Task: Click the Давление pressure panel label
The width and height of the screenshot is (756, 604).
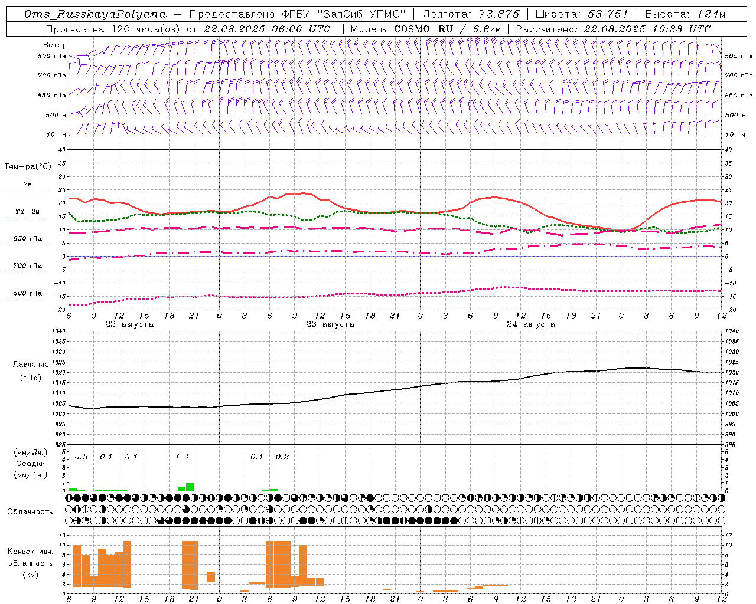Action: [x=30, y=365]
